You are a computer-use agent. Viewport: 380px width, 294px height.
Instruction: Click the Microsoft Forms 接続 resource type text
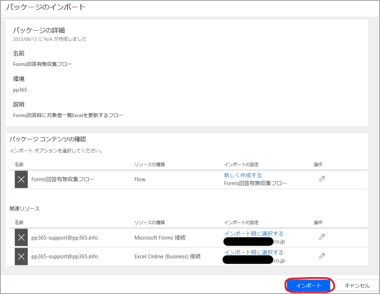click(x=160, y=237)
